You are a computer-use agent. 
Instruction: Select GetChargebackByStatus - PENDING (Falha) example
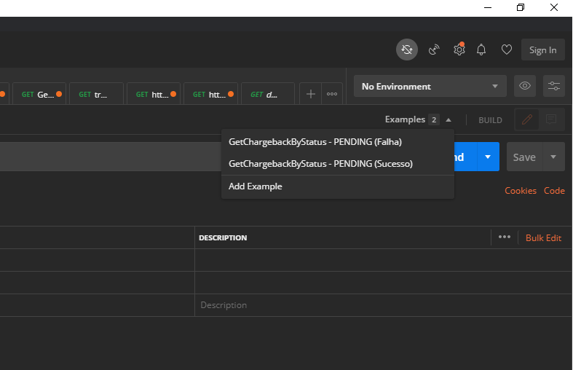coord(338,142)
